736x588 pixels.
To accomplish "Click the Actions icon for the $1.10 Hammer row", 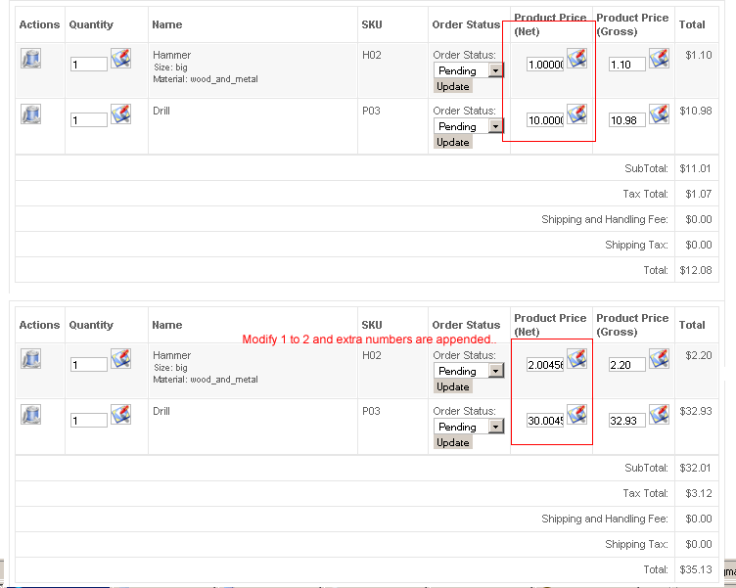I will coord(30,59).
